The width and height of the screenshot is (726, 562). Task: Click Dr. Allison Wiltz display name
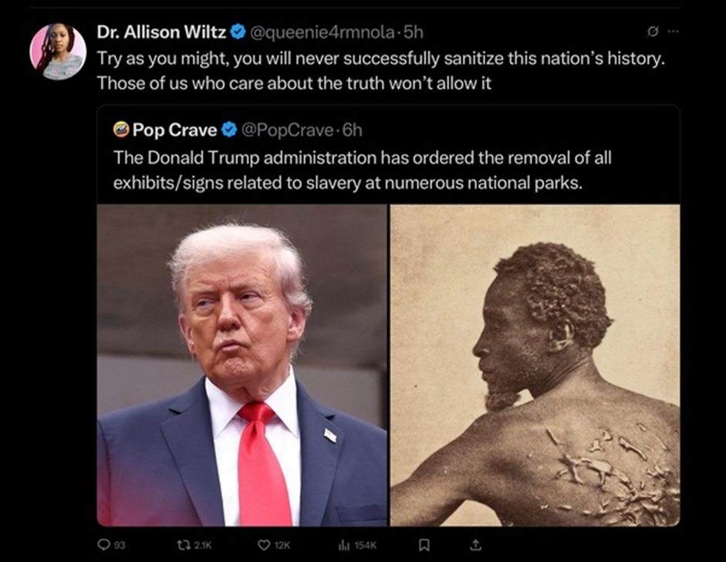(x=161, y=32)
